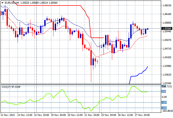
Task: Click the latest blue candle at current price
Action: pos(148,29)
